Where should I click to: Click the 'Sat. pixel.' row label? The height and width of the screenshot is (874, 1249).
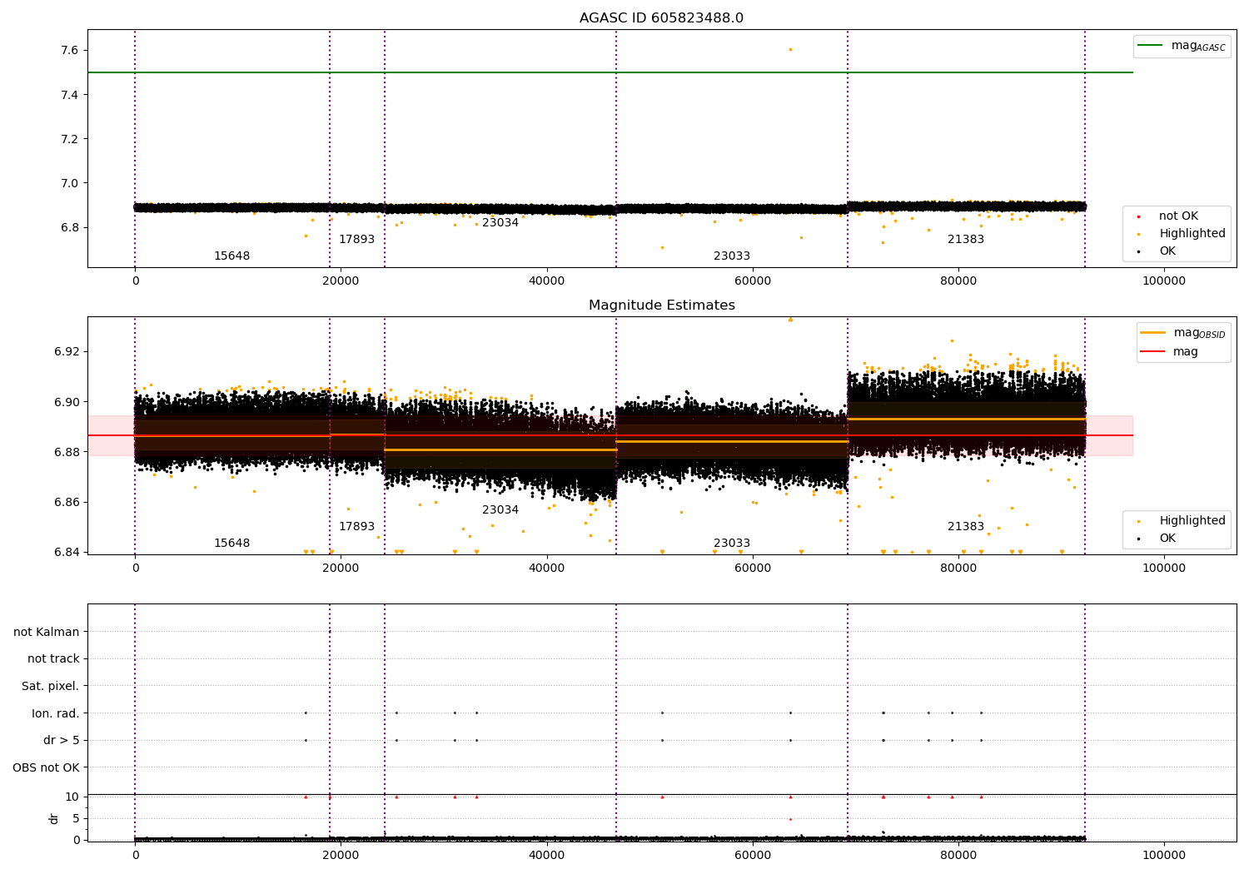pyautogui.click(x=51, y=687)
